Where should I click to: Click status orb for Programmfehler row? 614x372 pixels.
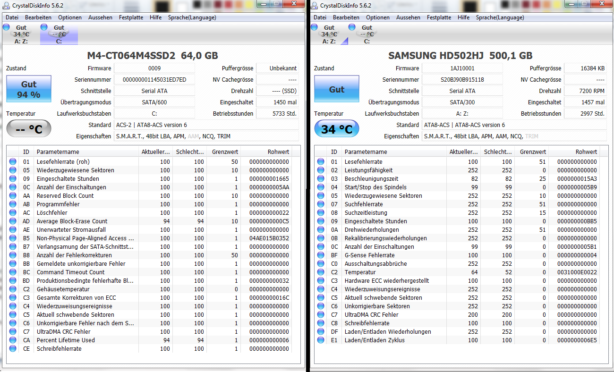pos(13,204)
